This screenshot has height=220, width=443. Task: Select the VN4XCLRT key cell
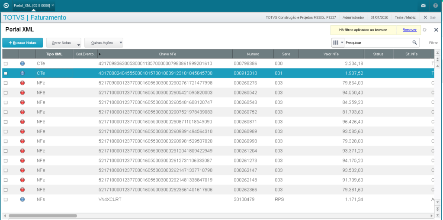click(110, 199)
